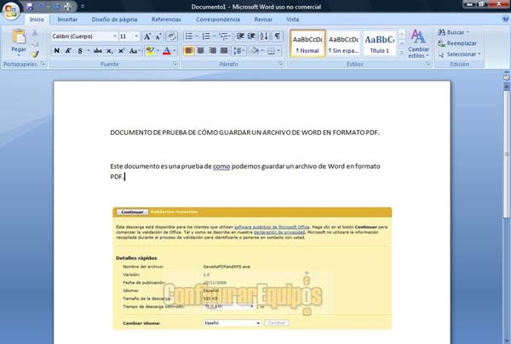Viewport: 511px width, 344px height.
Task: Increase font size with A up icon
Action: (x=147, y=36)
